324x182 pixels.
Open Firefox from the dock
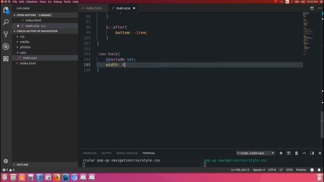57,177
